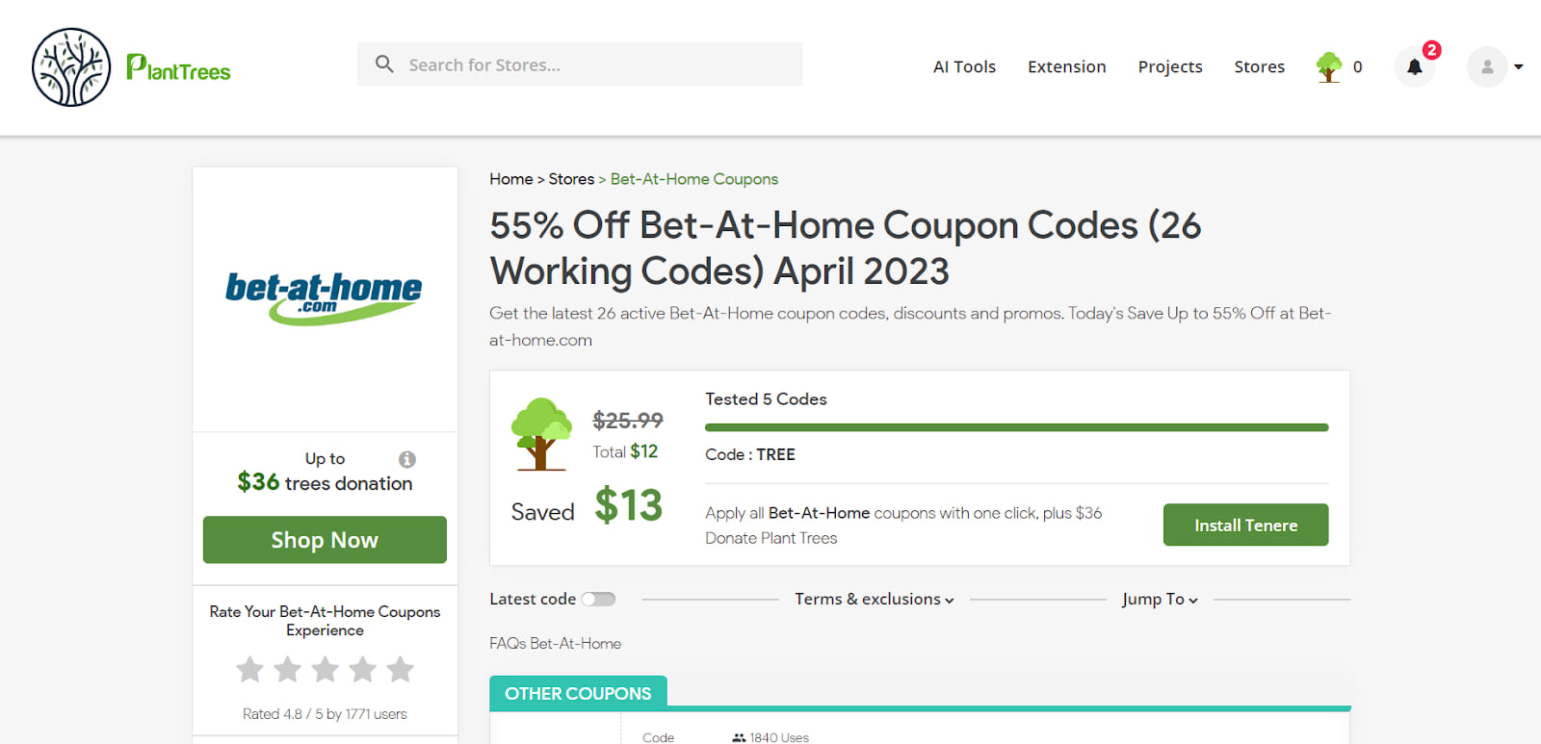
Task: Go to Stores breadcrumb link
Action: [x=571, y=179]
